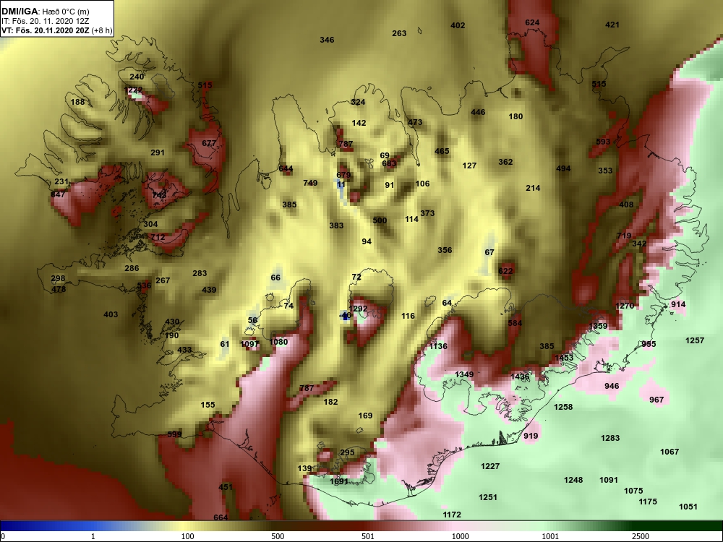Click the map value '1436'
Image resolution: width=723 pixels, height=542 pixels.
[520, 377]
